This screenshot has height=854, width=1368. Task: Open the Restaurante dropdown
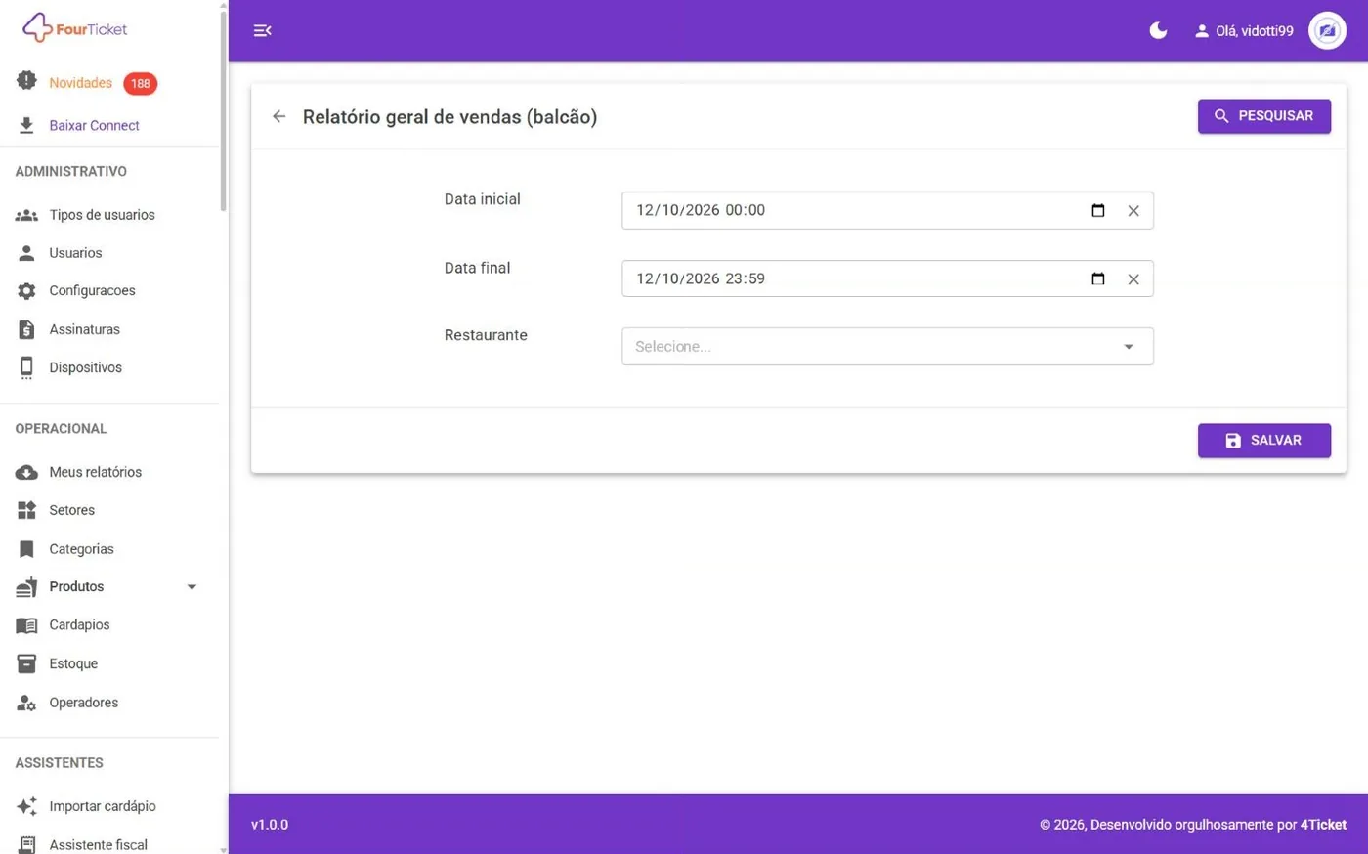pyautogui.click(x=887, y=346)
